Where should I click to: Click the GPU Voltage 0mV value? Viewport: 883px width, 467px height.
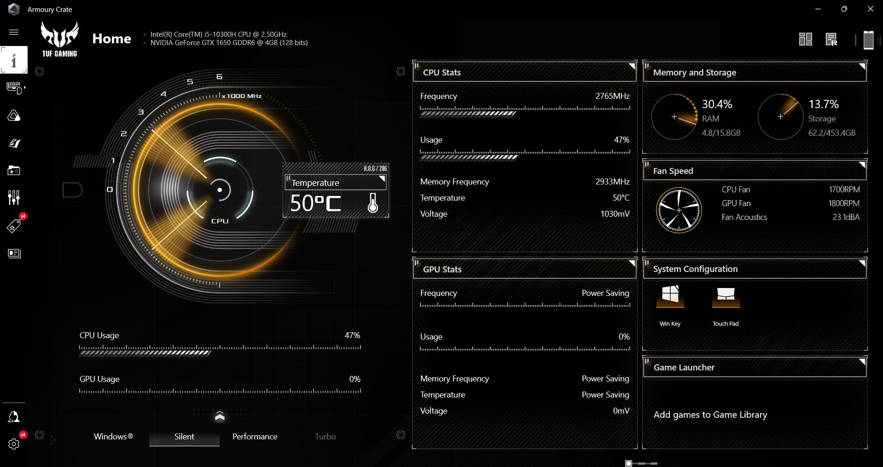click(621, 411)
